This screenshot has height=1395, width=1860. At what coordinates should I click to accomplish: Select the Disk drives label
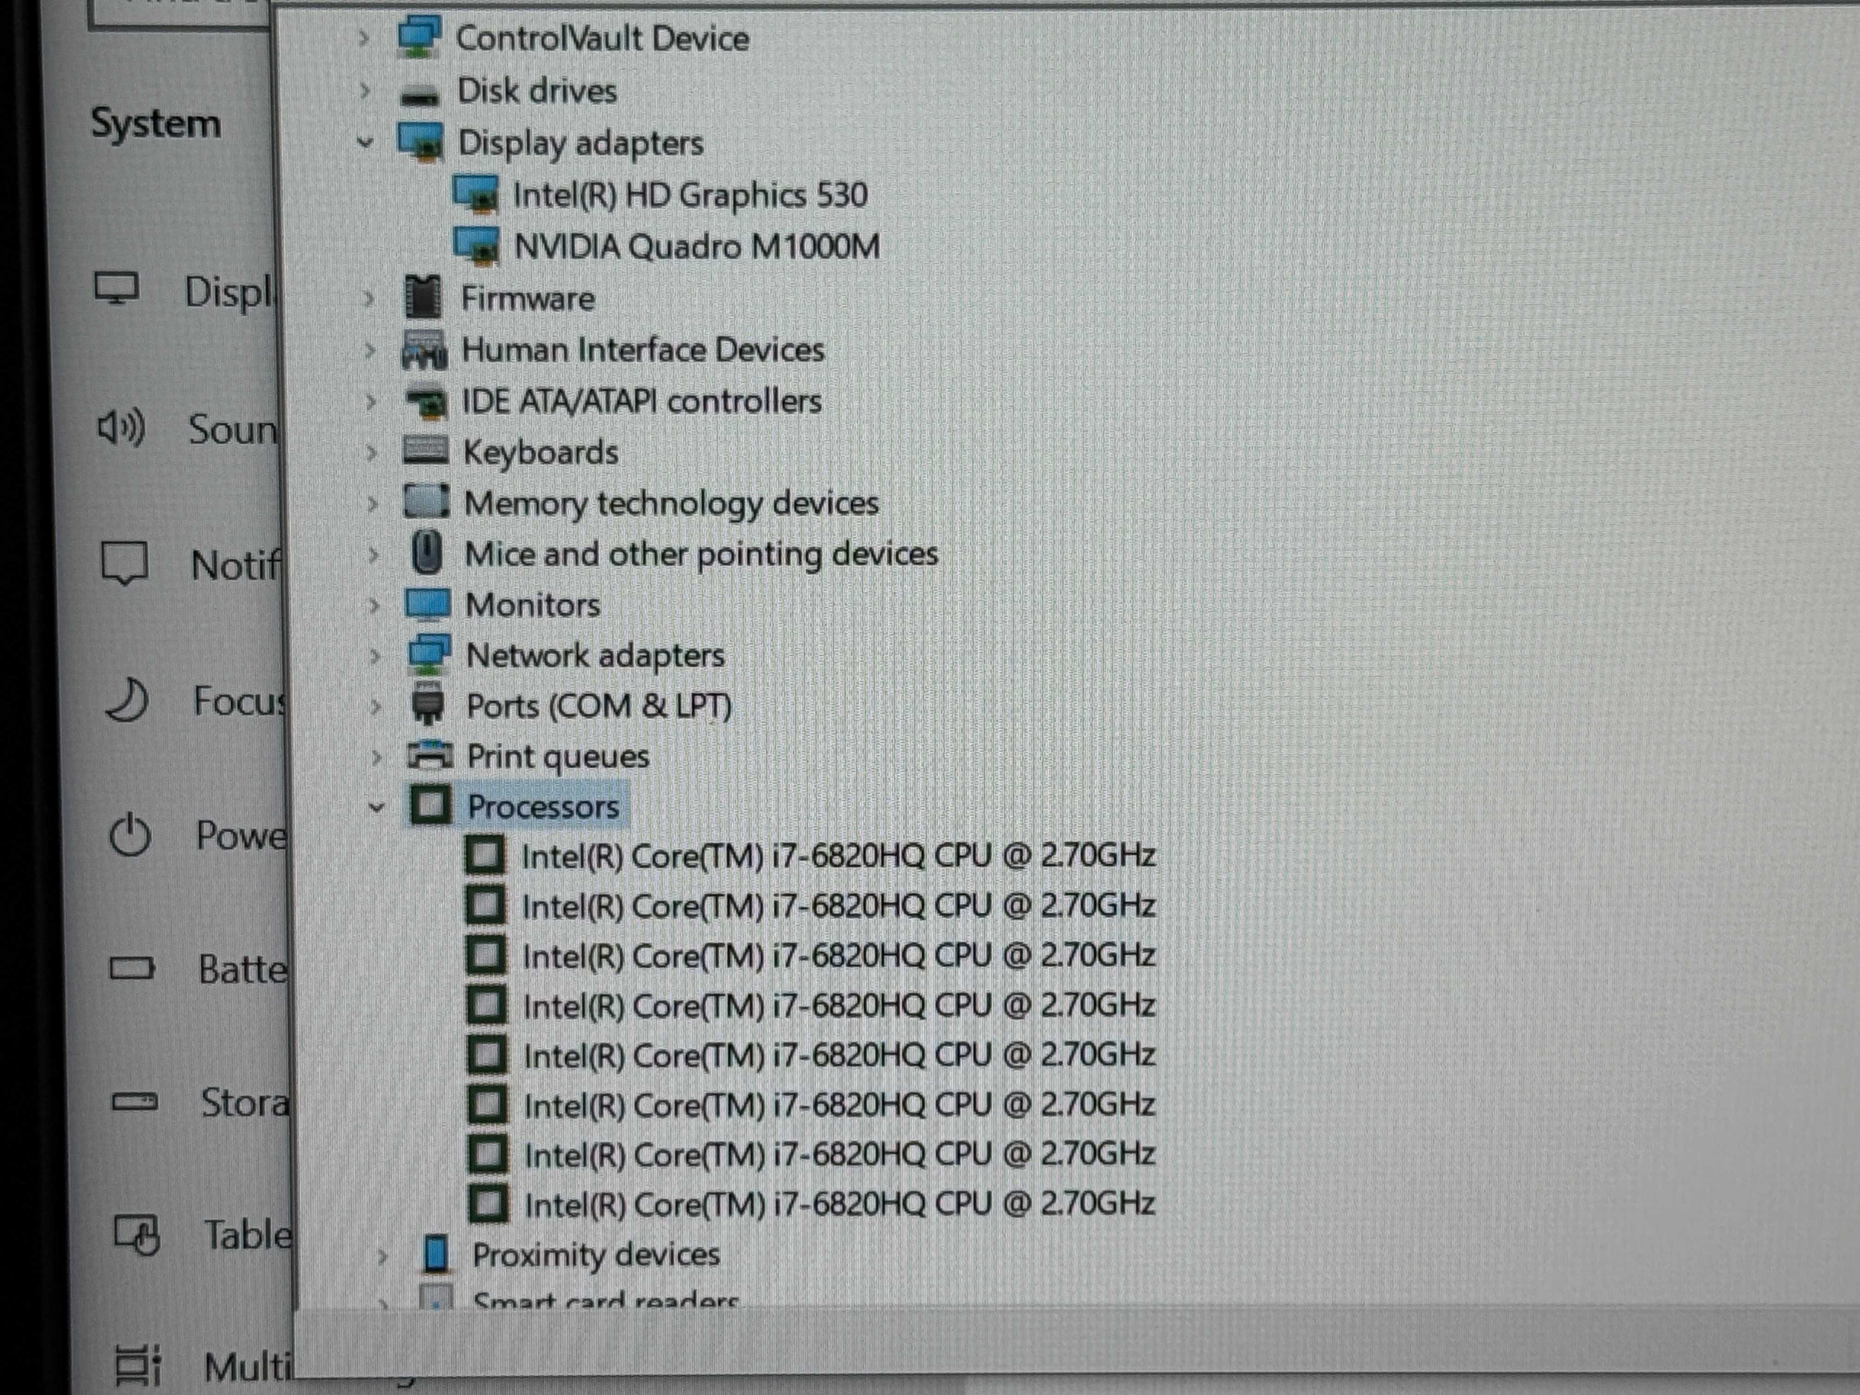(x=537, y=90)
